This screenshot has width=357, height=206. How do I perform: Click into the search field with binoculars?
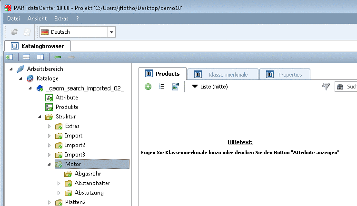(x=346, y=87)
